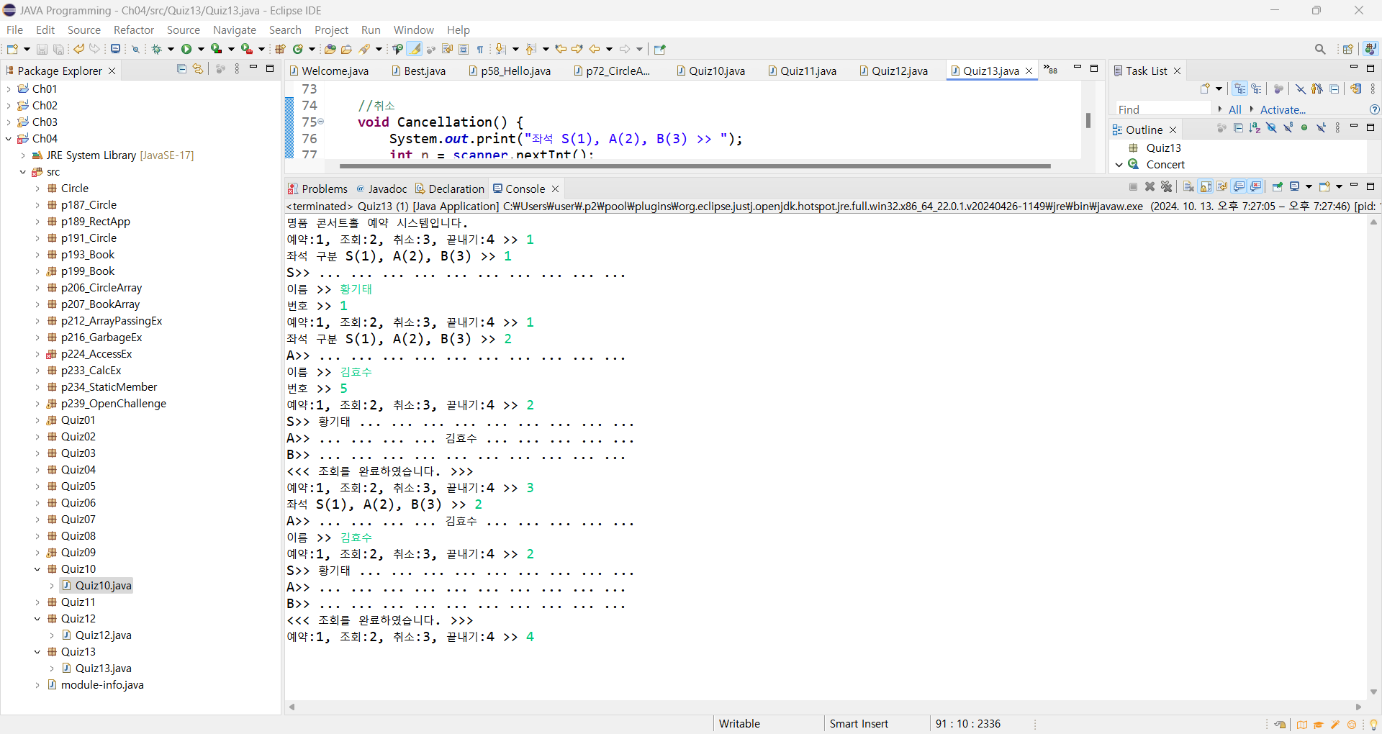Click the Search magnifier in the top right
The image size is (1382, 734).
click(x=1319, y=49)
